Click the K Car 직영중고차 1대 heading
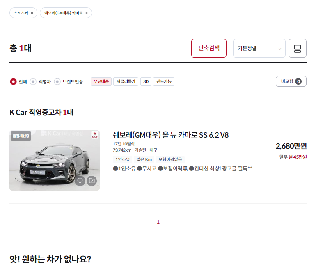 tap(41, 112)
